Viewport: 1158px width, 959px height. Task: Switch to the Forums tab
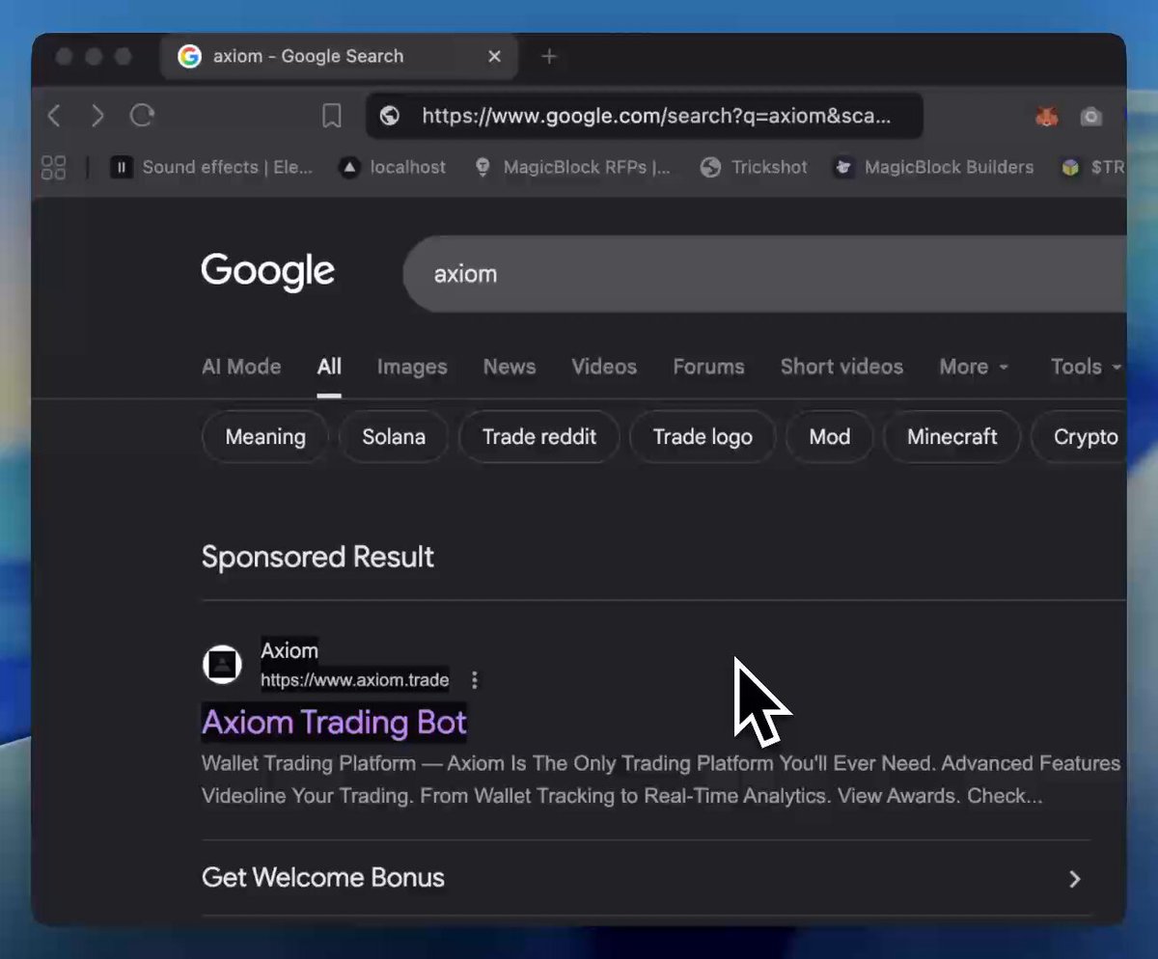[x=708, y=367]
